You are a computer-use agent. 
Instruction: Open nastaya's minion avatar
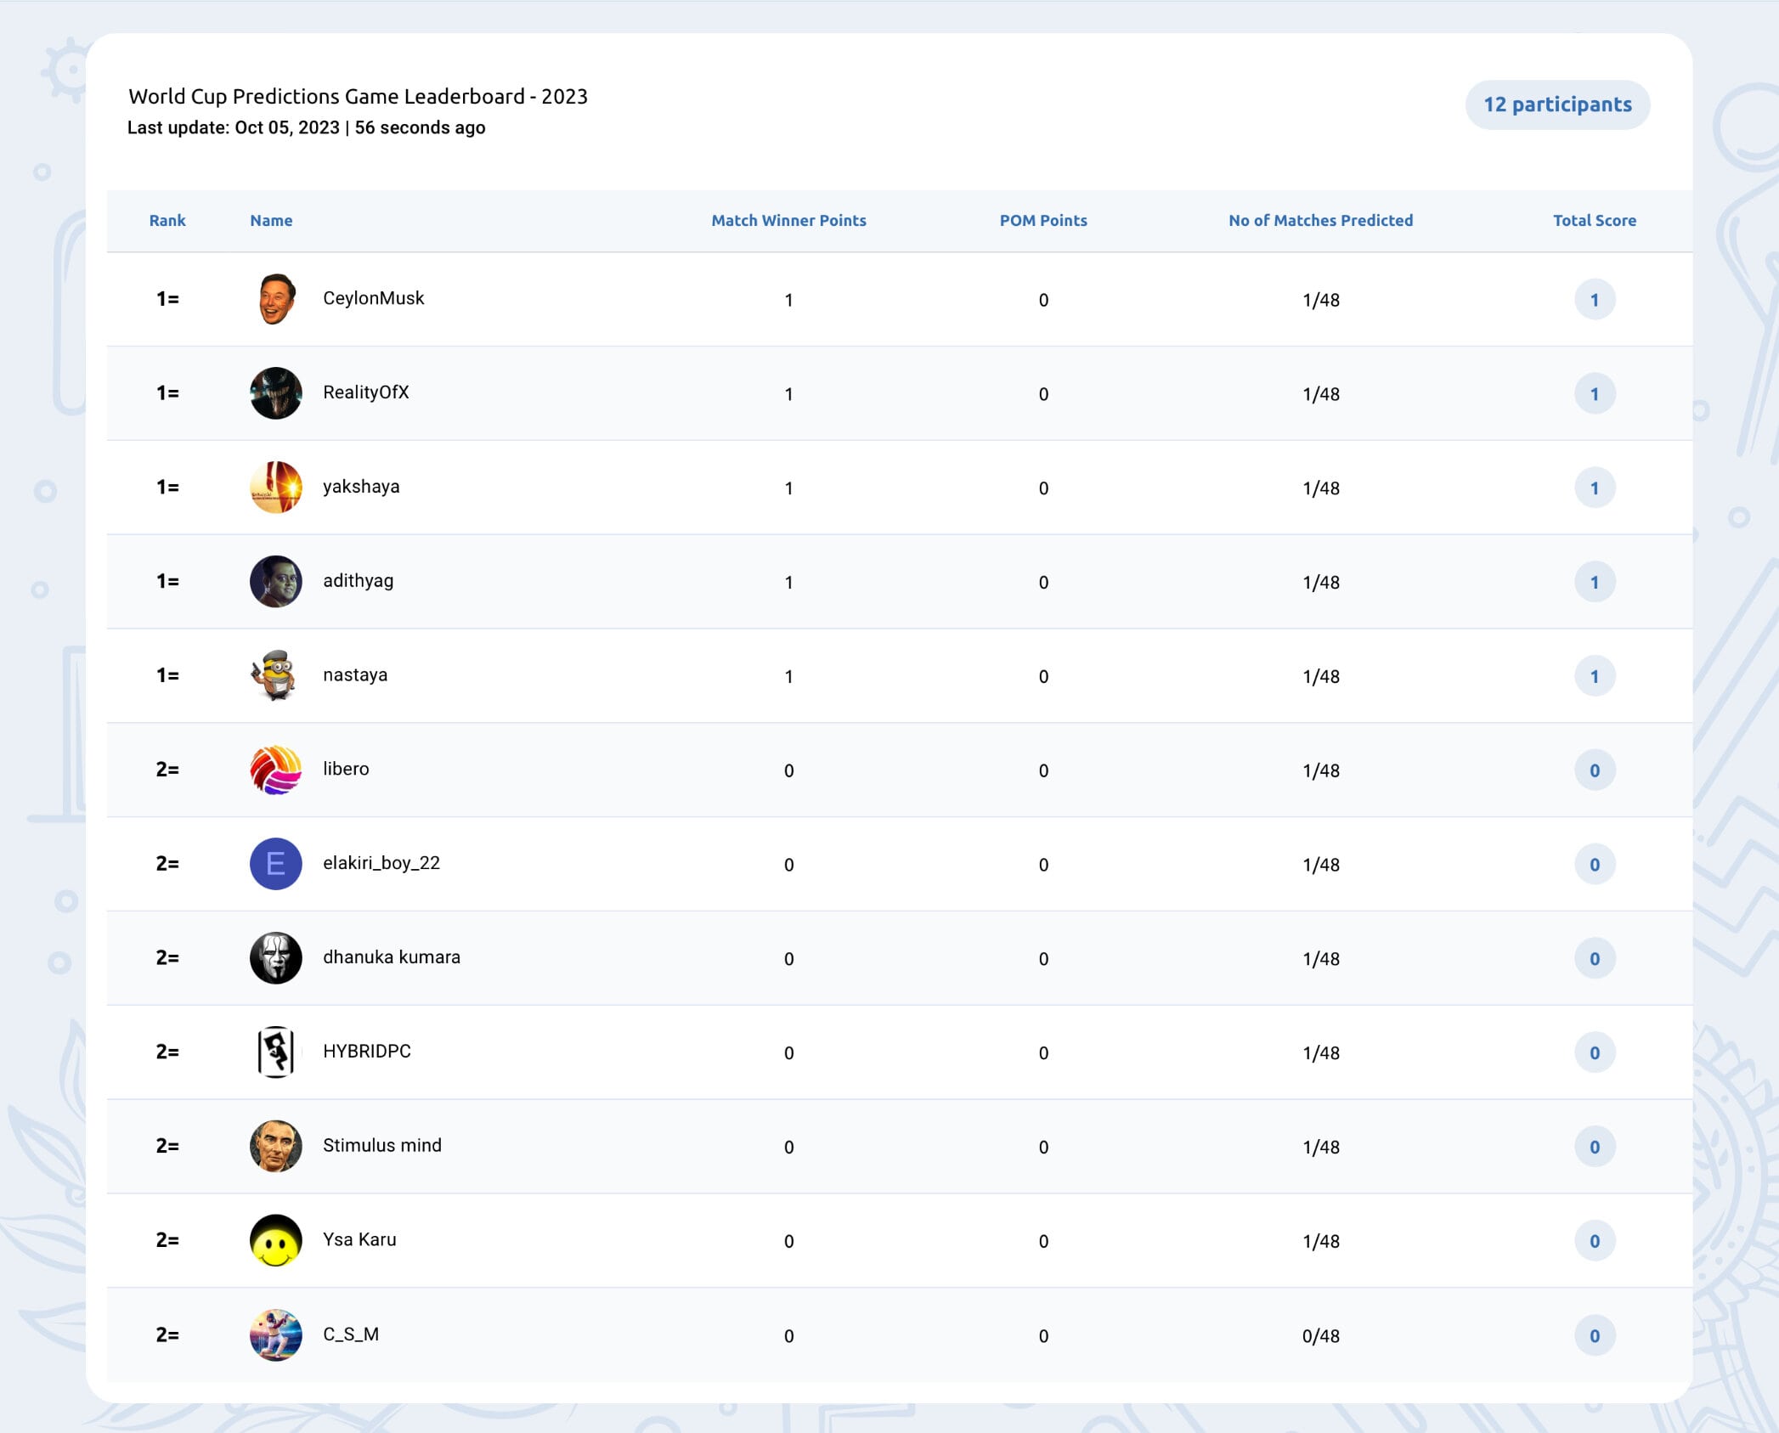pyautogui.click(x=276, y=676)
